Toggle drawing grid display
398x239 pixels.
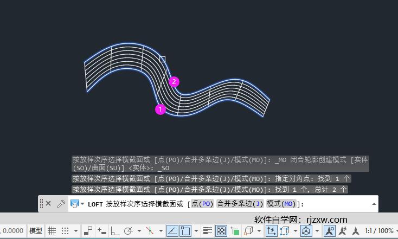point(52,231)
